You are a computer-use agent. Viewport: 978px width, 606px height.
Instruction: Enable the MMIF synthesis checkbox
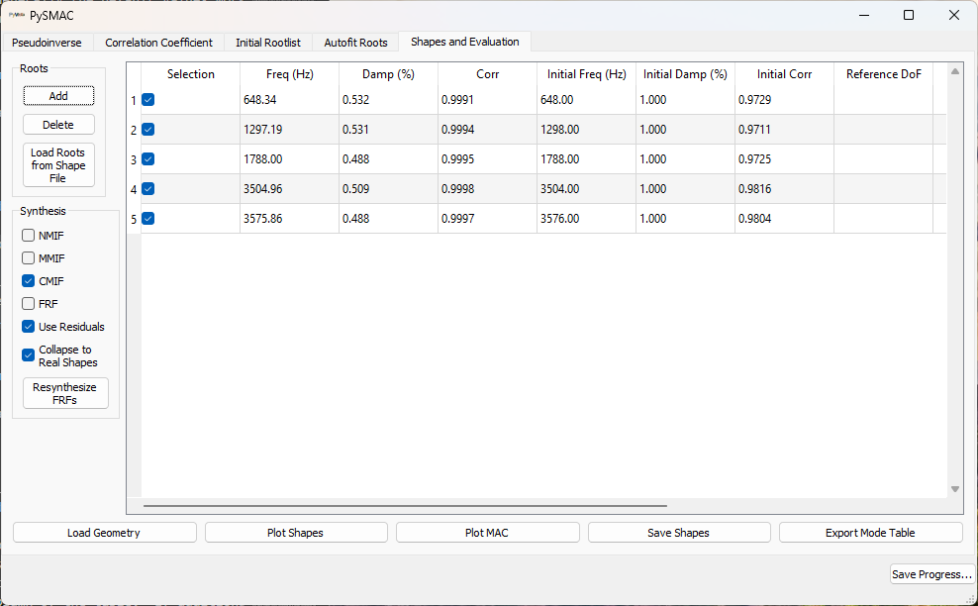28,258
